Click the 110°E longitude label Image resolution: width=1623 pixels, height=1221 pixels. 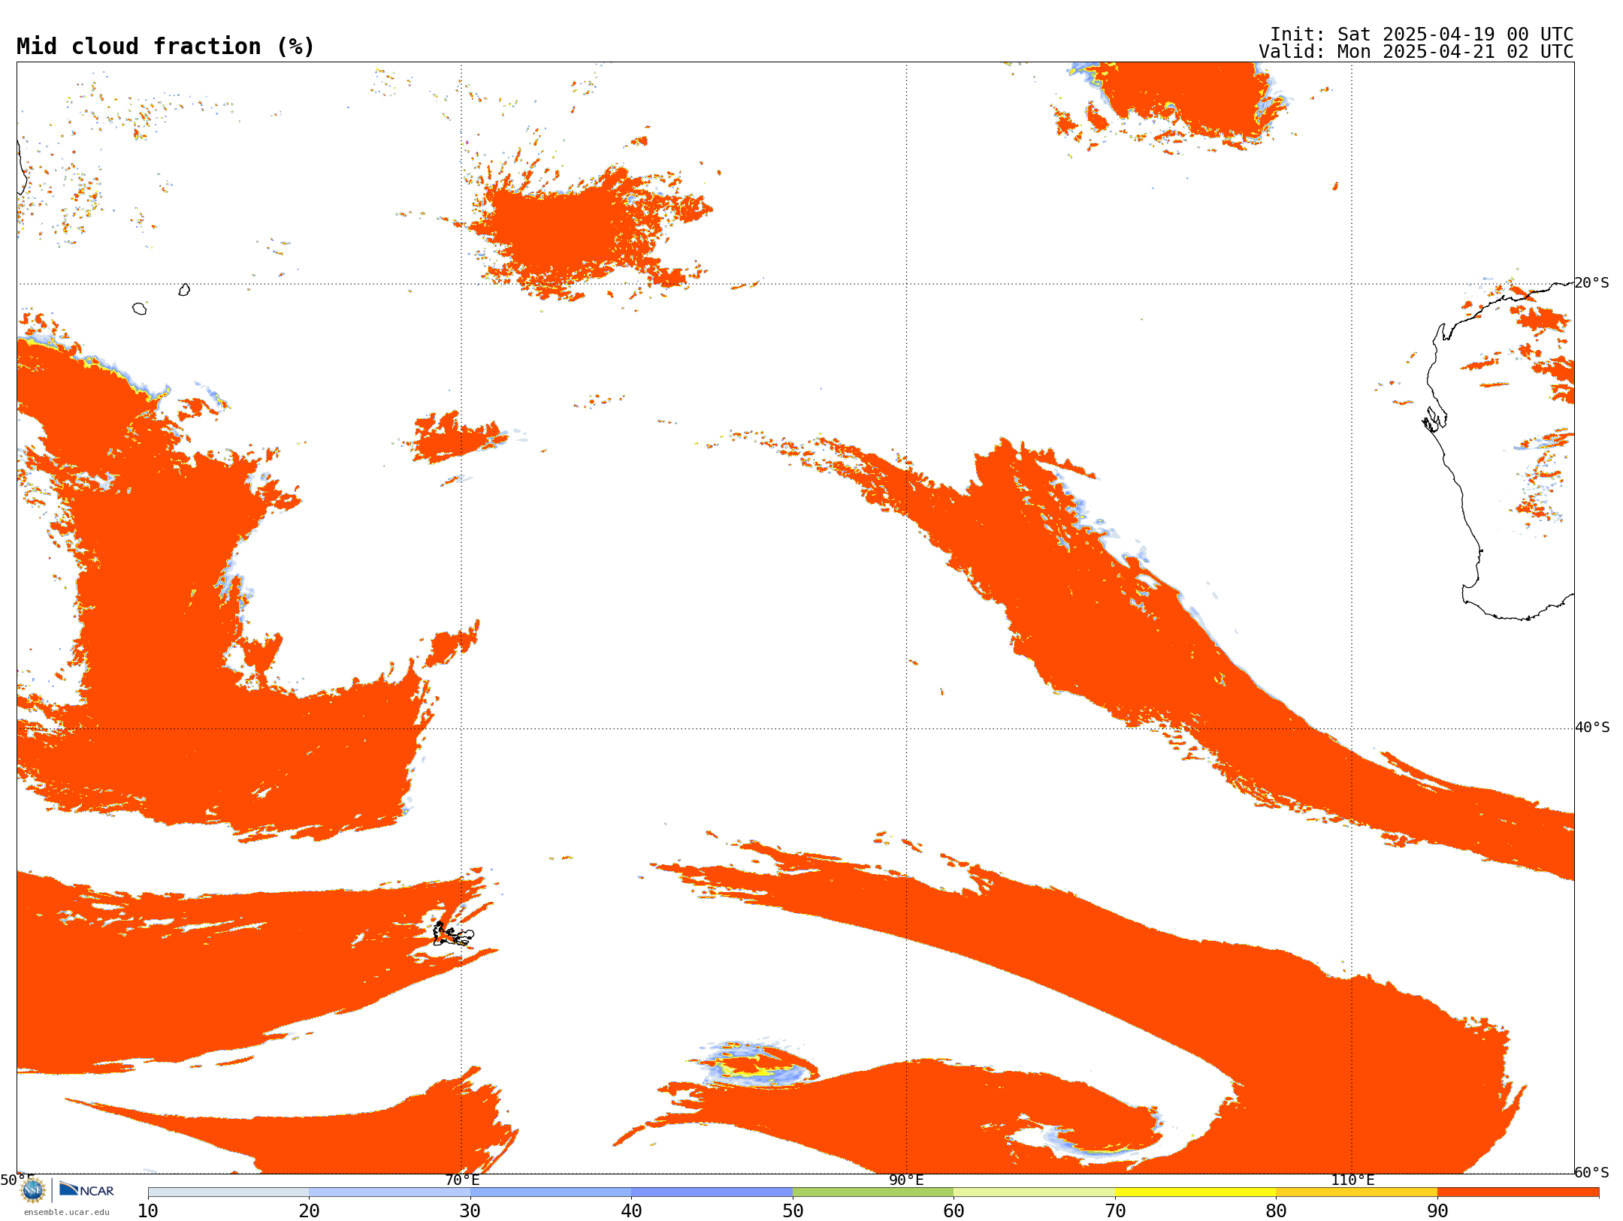point(1352,1180)
